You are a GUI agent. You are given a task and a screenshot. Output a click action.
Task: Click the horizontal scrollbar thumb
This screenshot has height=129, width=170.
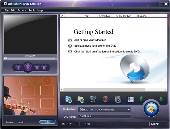click(104, 89)
